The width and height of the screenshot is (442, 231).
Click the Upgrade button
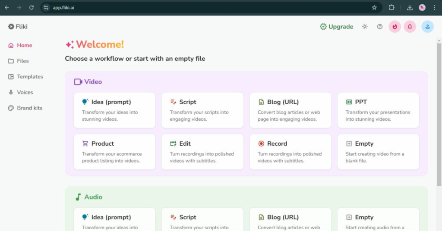pyautogui.click(x=337, y=27)
